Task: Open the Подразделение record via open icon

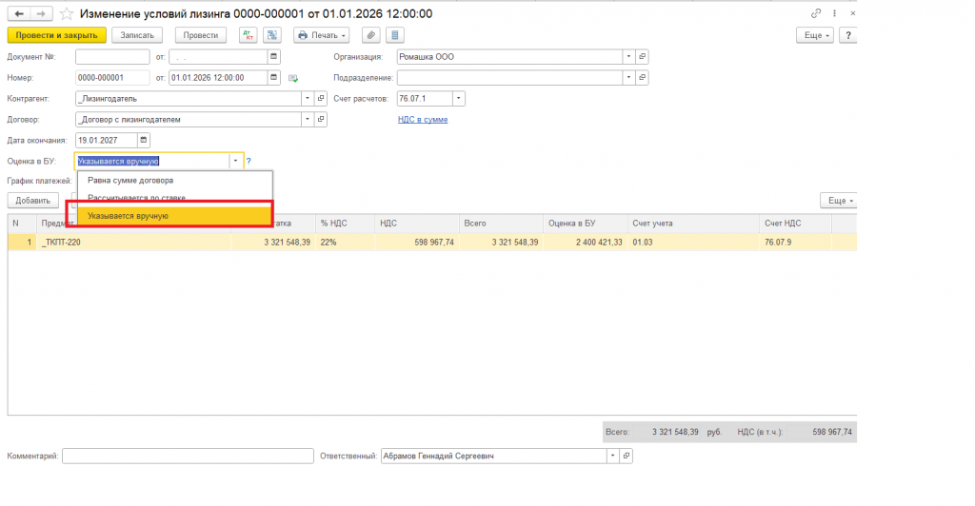Action: [x=643, y=78]
